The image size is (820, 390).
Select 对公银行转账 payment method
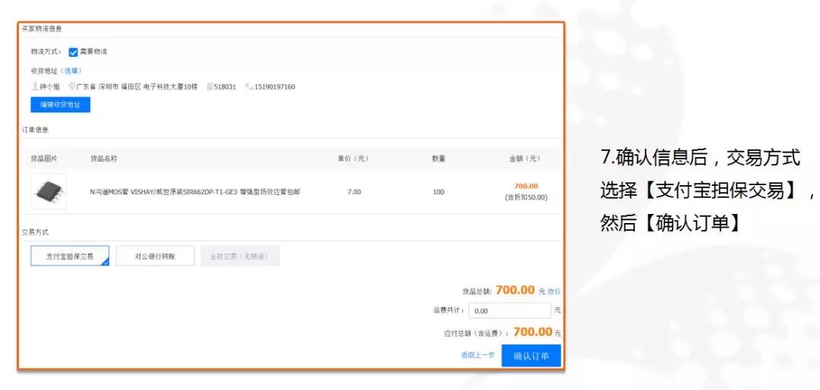(155, 256)
